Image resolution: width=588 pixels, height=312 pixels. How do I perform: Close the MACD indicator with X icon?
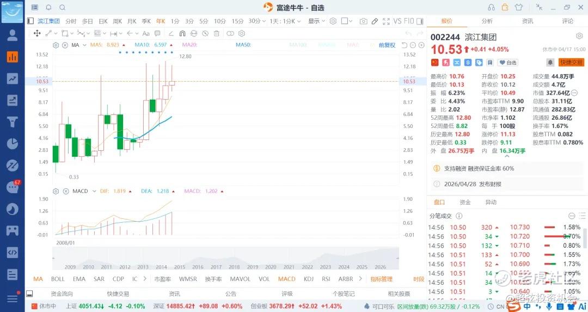point(66,191)
